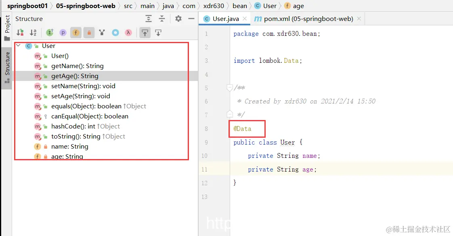Image resolution: width=453 pixels, height=236 pixels.
Task: Open the Project tool window tab
Action: (7, 28)
